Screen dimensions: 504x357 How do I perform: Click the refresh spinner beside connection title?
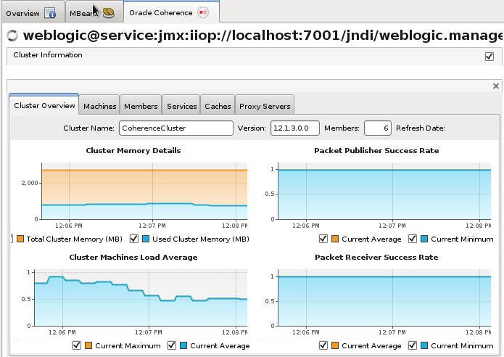[x=12, y=36]
